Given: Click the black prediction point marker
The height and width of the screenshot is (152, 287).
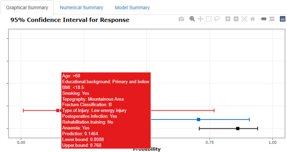Looking at the screenshot, I should pos(238,129).
